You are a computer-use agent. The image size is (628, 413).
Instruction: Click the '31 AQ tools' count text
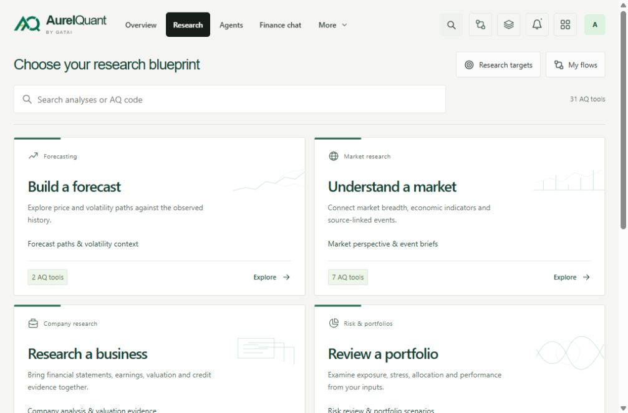click(587, 99)
